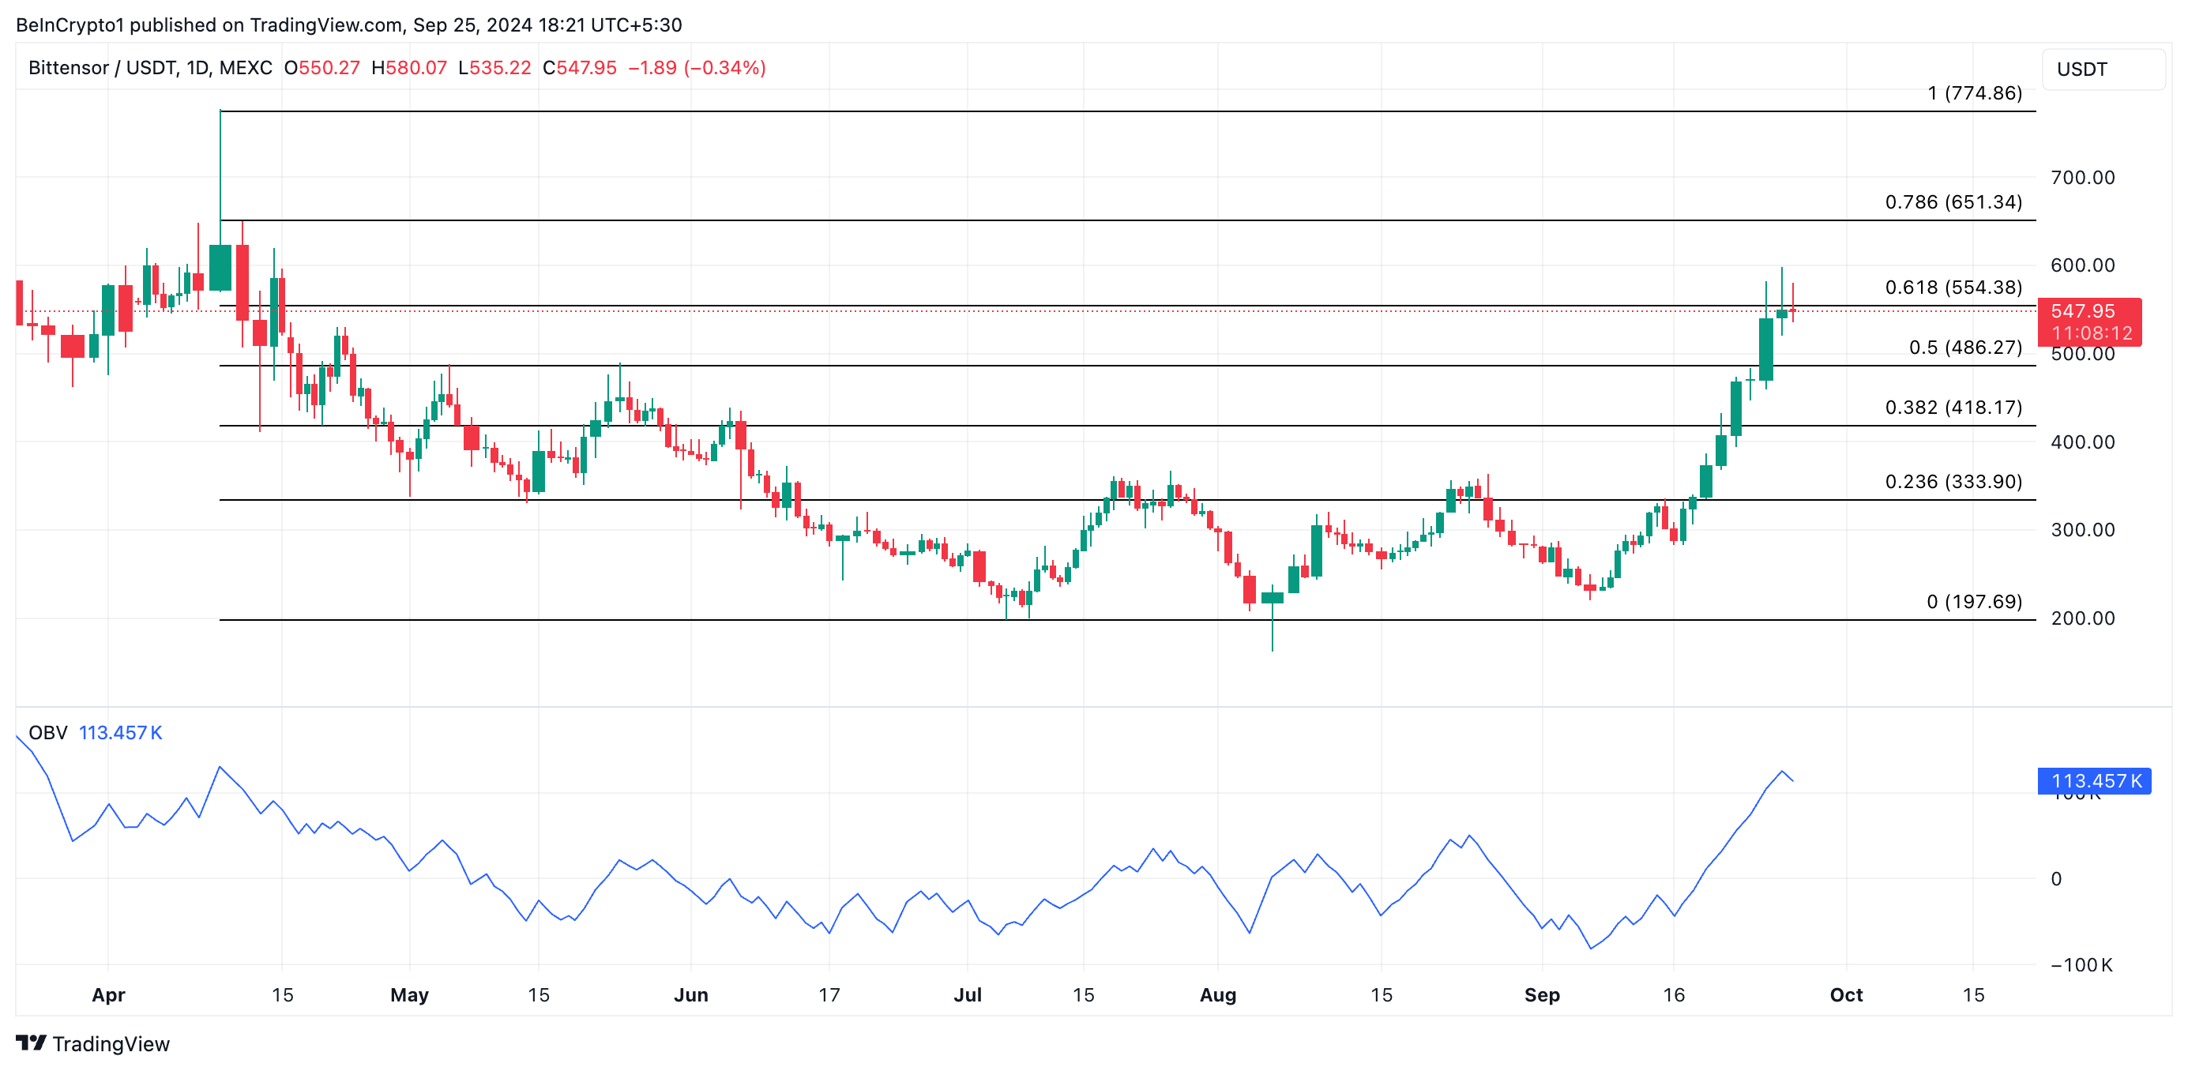Select the 0.382 (418.17) retracement label
Viewport: 2188px width, 1071px height.
click(1953, 408)
